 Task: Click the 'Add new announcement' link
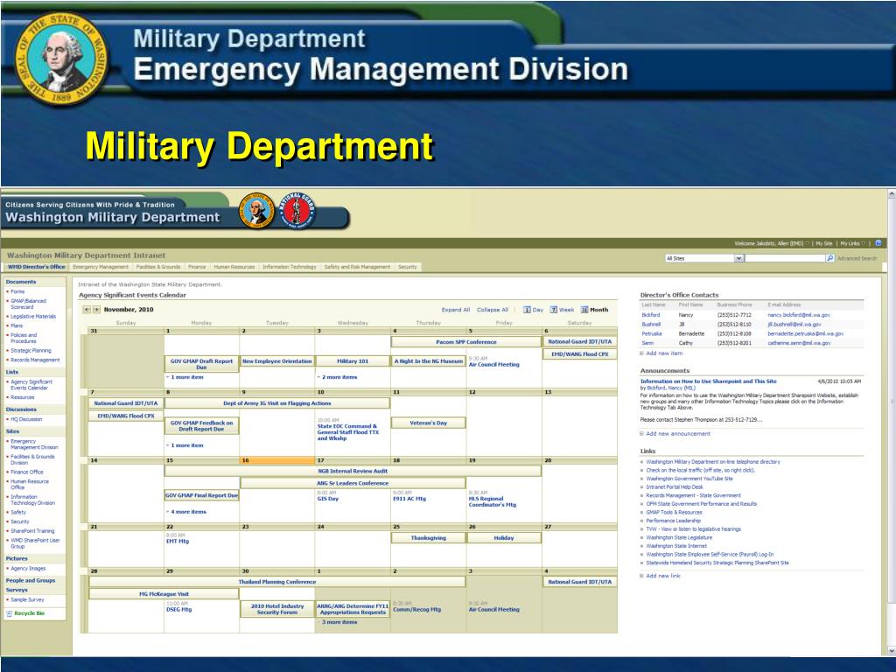678,434
